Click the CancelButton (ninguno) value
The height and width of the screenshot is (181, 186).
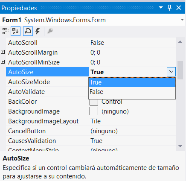click(x=104, y=131)
